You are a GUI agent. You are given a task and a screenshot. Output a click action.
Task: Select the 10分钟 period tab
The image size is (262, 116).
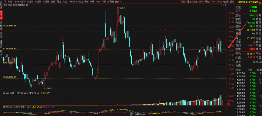(x=71, y=2)
